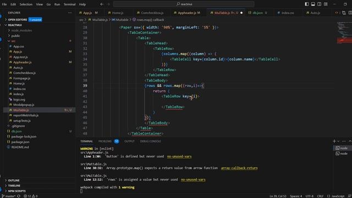
Task: Open the File menu
Action: pos(4,4)
